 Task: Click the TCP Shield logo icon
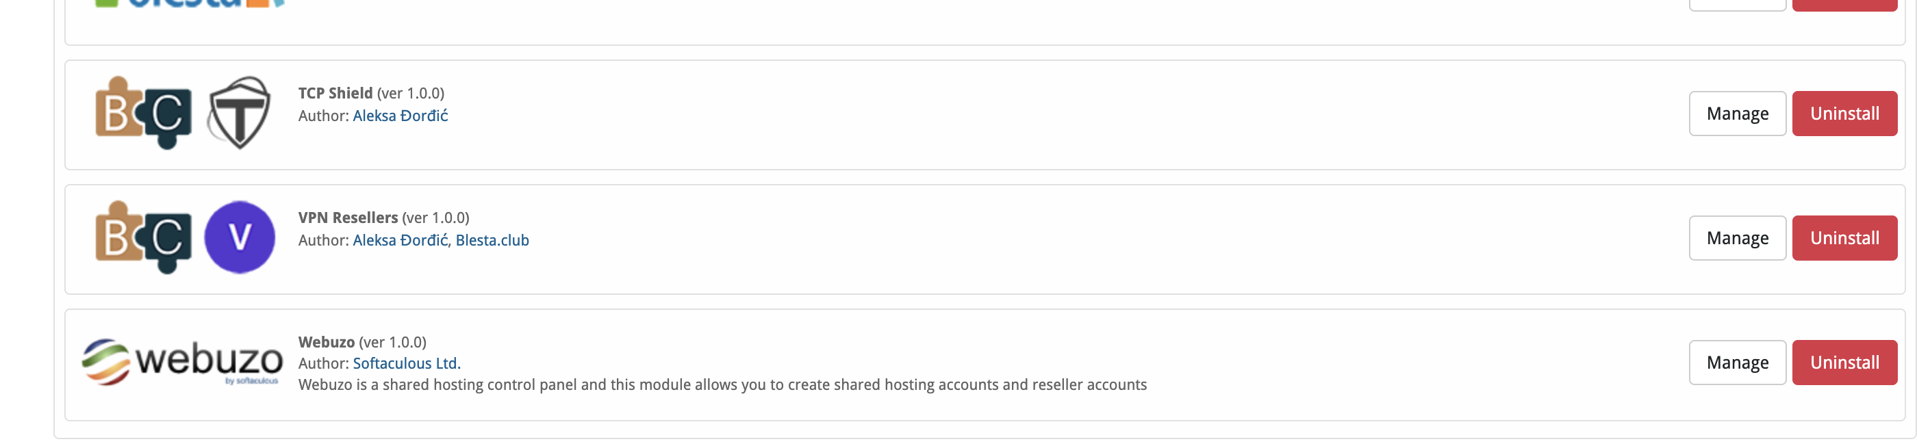click(239, 113)
